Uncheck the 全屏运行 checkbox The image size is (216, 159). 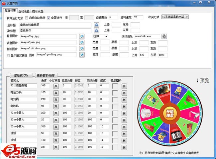point(49,18)
